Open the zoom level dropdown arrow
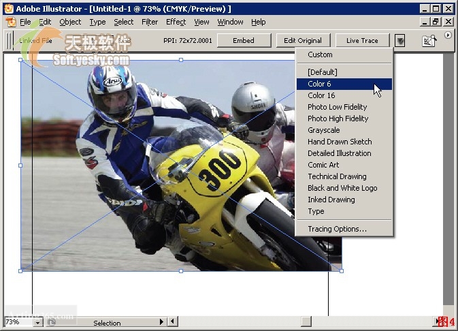Image resolution: width=458 pixels, height=331 pixels. pos(37,322)
